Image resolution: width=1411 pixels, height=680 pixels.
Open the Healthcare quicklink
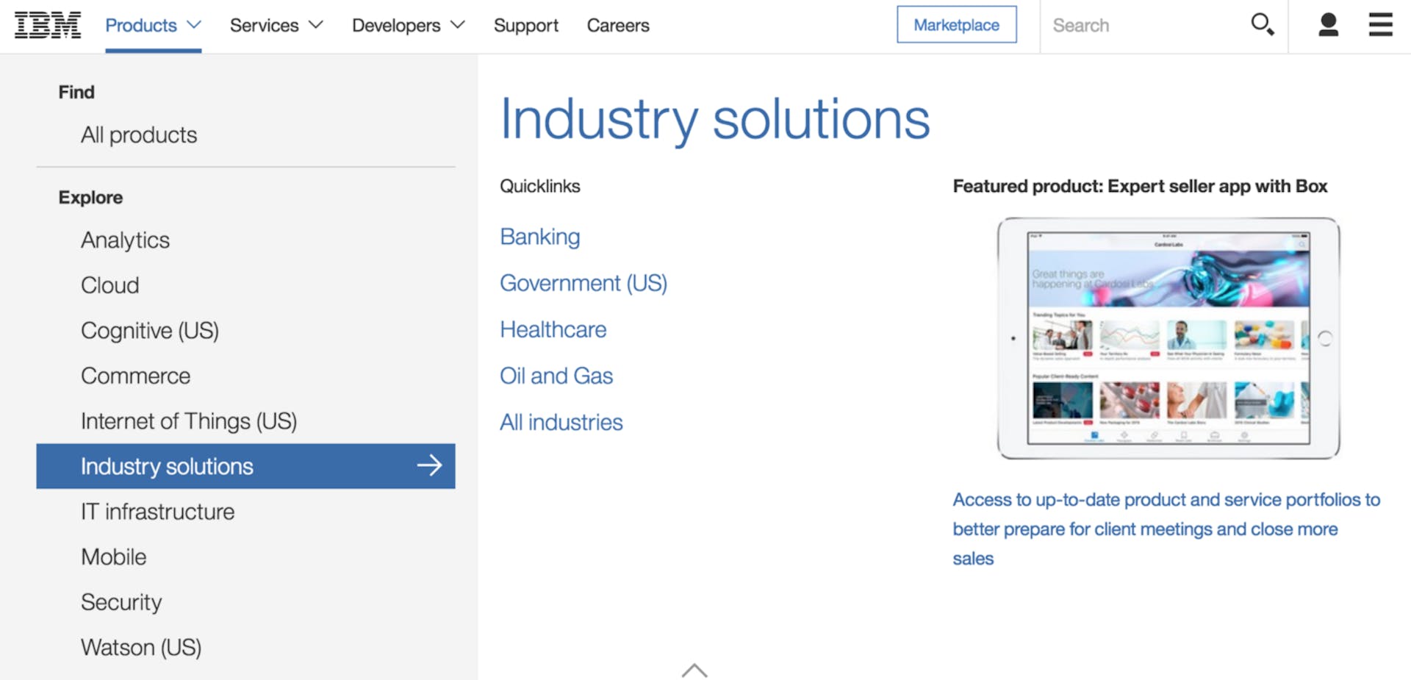pyautogui.click(x=553, y=329)
